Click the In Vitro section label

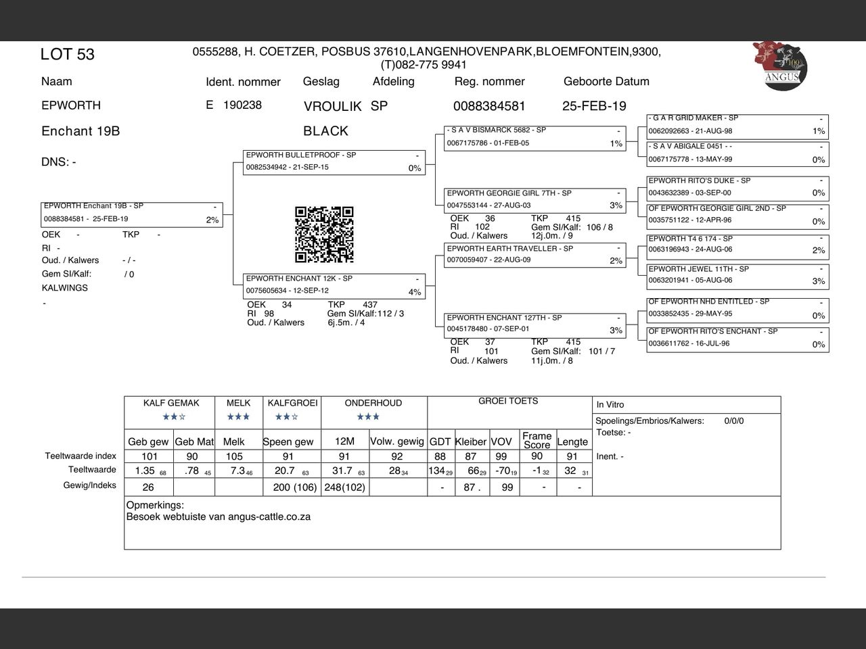[x=610, y=404]
